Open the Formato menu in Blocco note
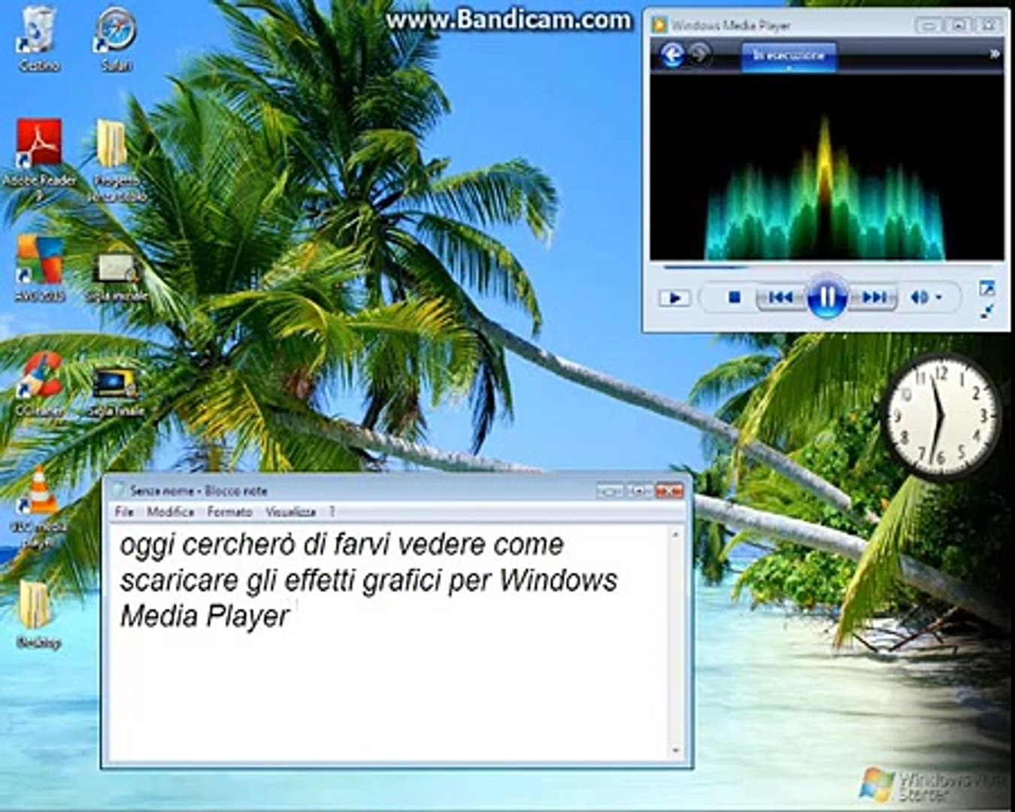The image size is (1015, 812). coord(229,512)
